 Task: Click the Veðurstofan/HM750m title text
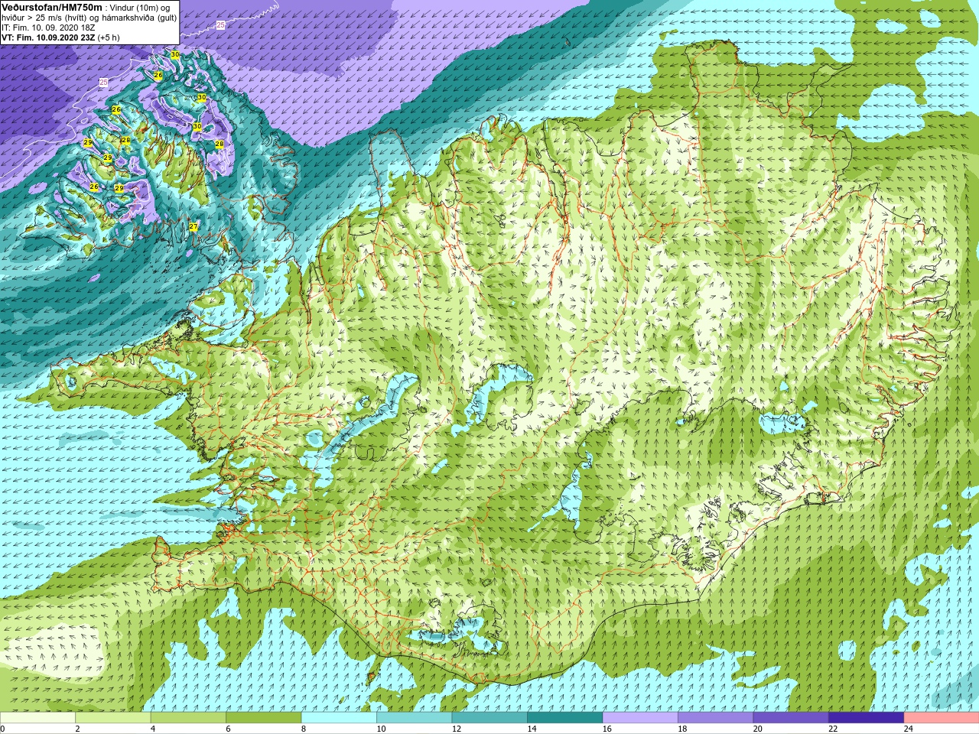coord(51,7)
